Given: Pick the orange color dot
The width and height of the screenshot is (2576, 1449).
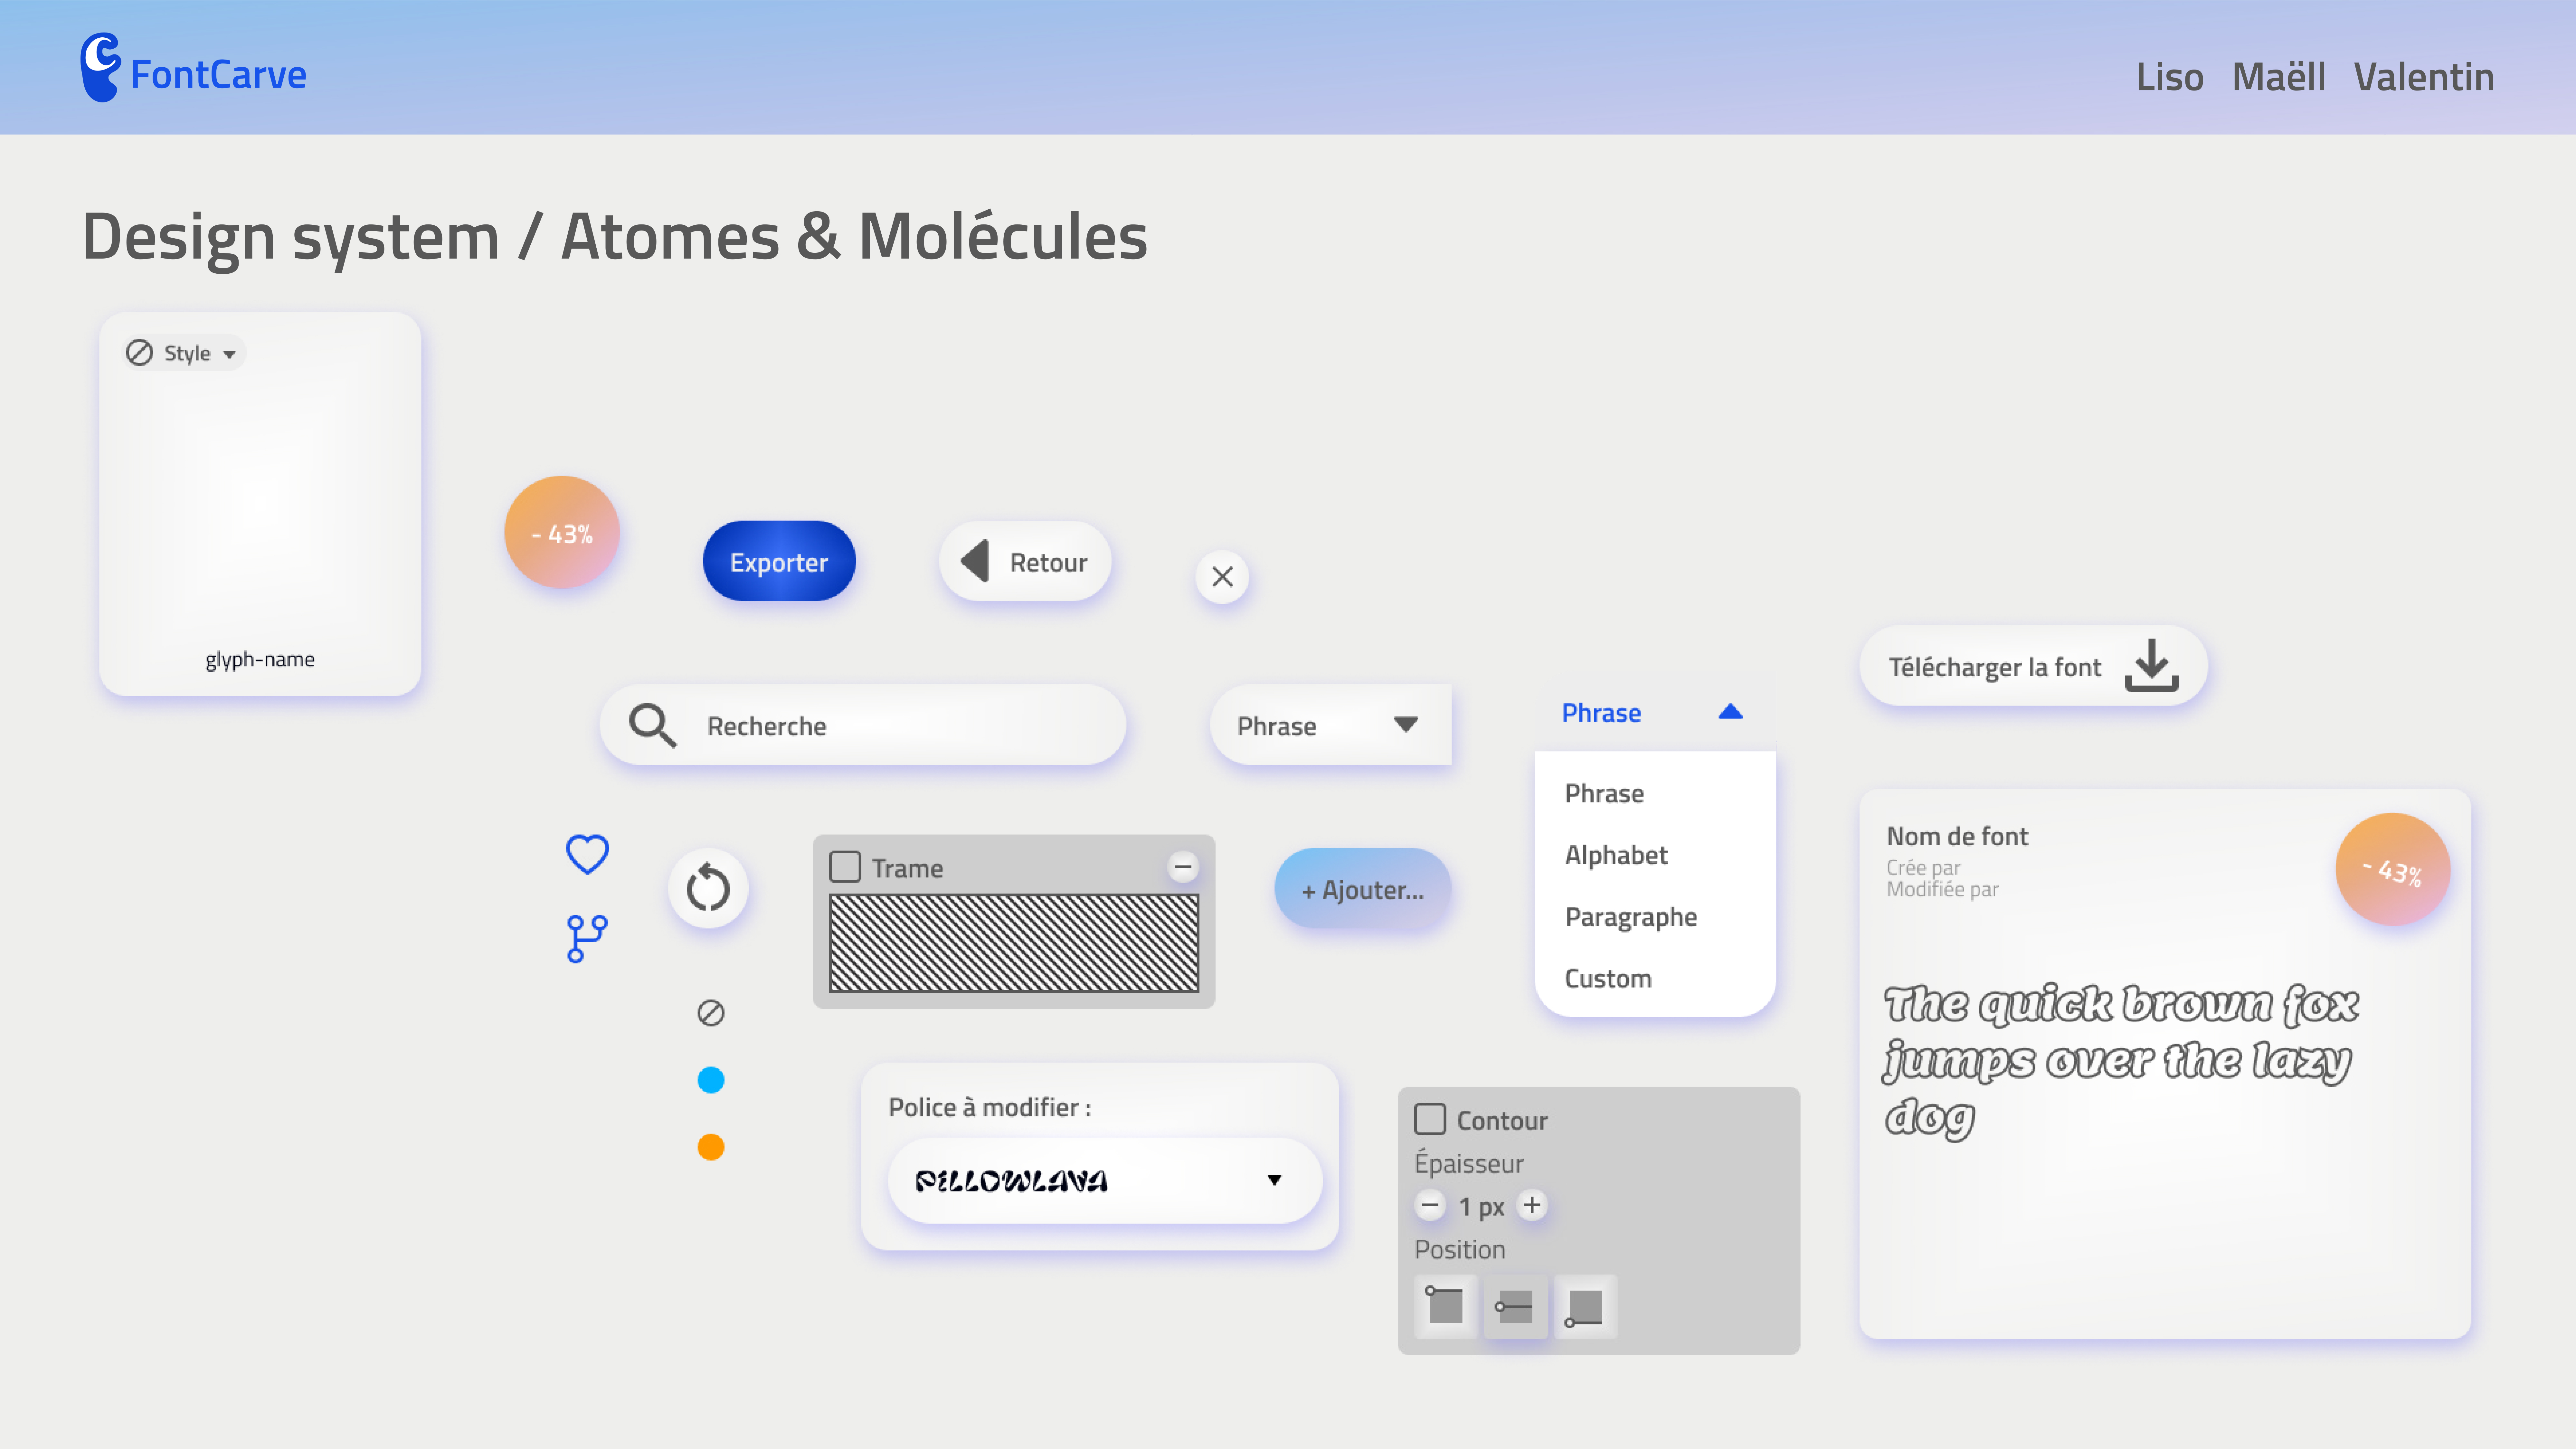Looking at the screenshot, I should [711, 1147].
